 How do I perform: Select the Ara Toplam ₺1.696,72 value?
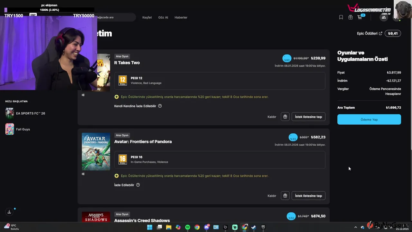(393, 108)
